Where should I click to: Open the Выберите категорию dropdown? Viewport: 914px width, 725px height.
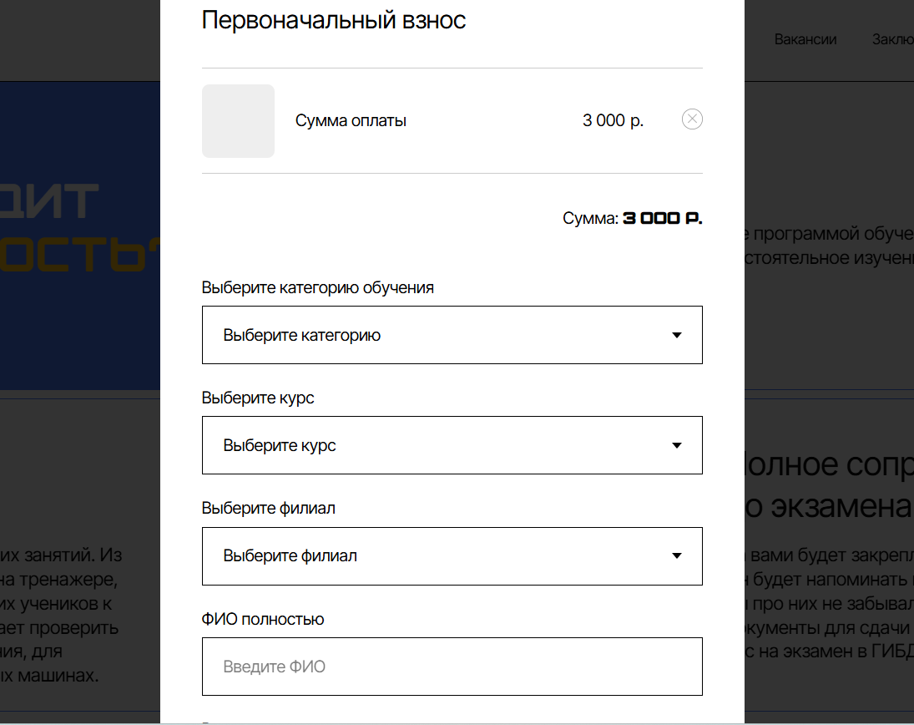point(452,335)
